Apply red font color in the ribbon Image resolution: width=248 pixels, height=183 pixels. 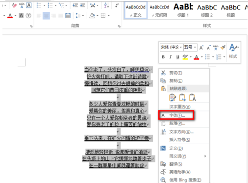coord(10,16)
